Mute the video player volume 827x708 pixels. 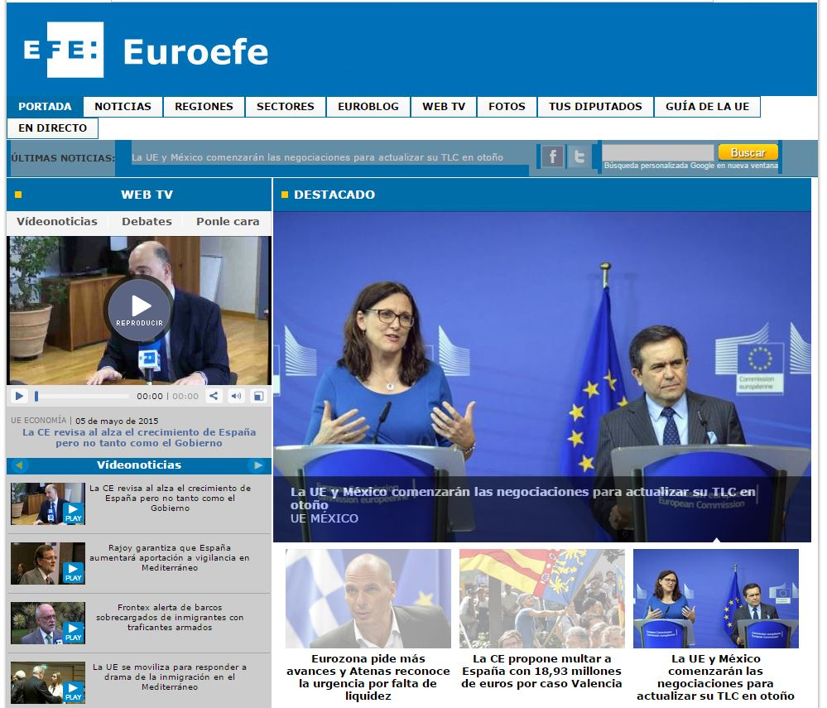point(236,396)
